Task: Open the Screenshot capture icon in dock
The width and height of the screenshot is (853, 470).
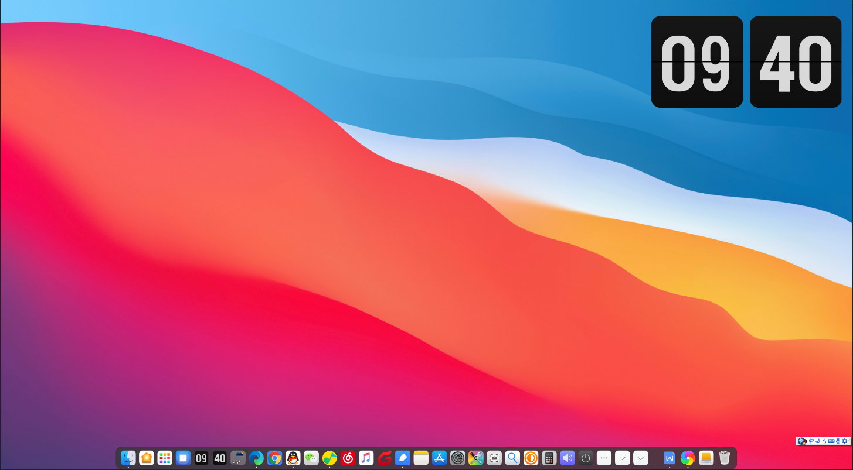Action: [x=494, y=458]
